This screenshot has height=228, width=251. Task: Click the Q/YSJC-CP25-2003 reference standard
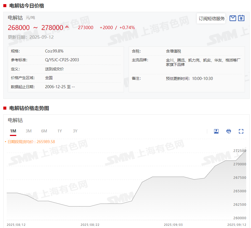tap(62, 60)
